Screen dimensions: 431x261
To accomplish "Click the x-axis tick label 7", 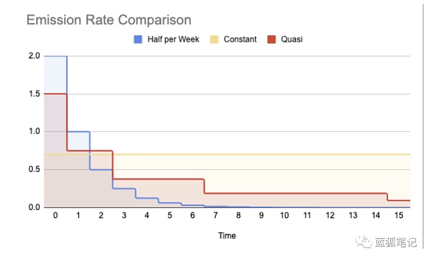I will coord(215,215).
